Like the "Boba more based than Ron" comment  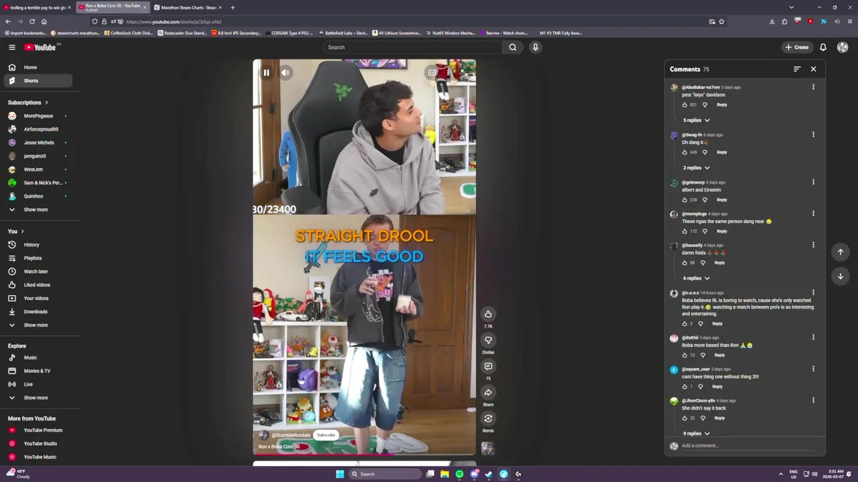tap(684, 355)
